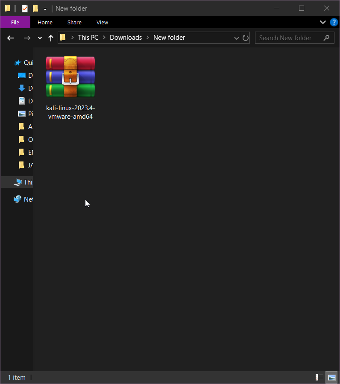Expand the recent locations dropdown arrow
The height and width of the screenshot is (384, 340).
coord(40,38)
